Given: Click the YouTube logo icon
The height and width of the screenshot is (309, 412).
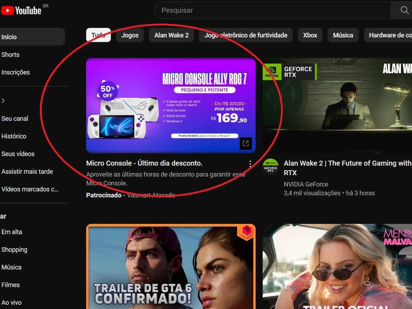Looking at the screenshot, I should coord(8,11).
